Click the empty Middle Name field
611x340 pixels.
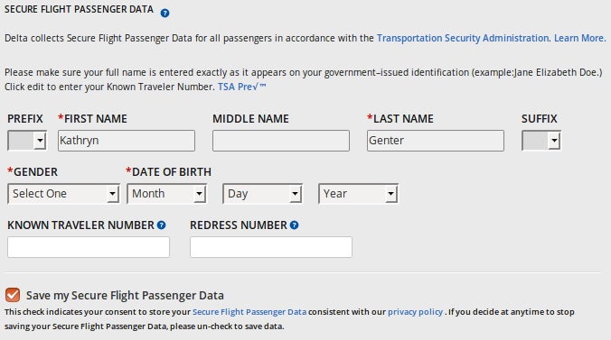click(x=281, y=141)
